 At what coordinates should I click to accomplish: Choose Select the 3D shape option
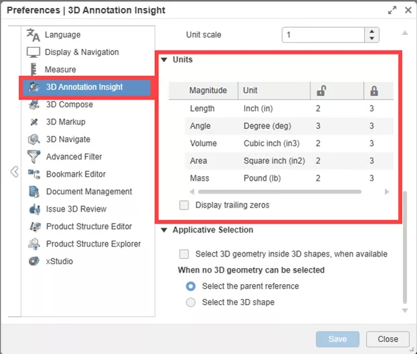[190, 302]
